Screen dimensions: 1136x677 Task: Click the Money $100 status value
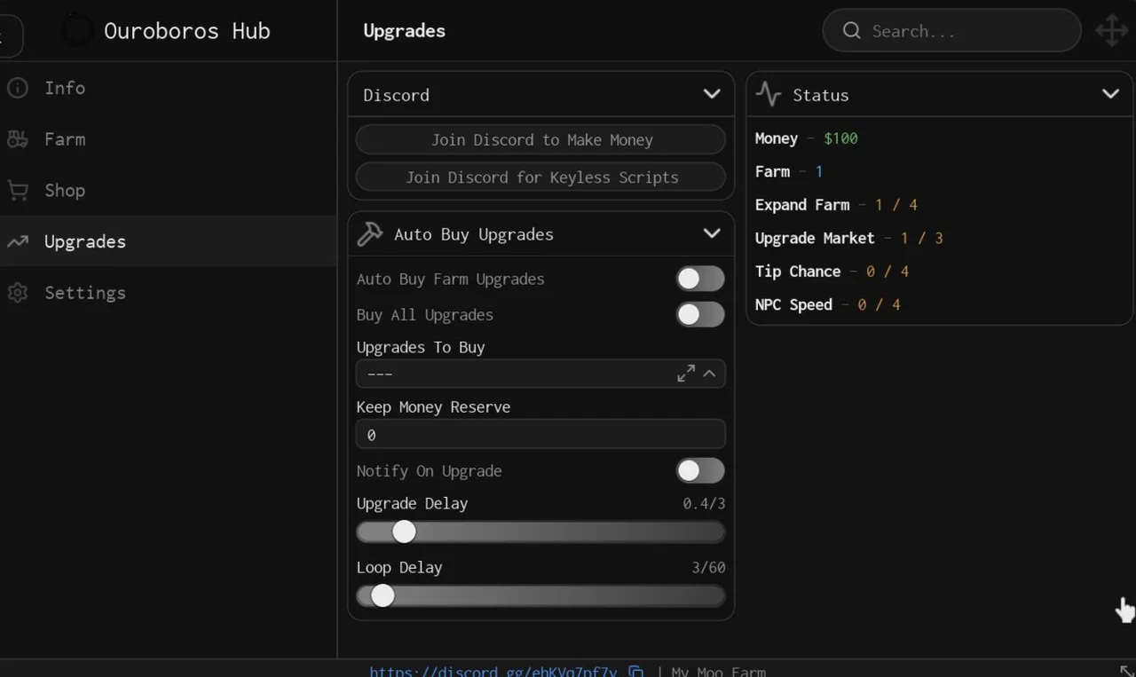[840, 138]
